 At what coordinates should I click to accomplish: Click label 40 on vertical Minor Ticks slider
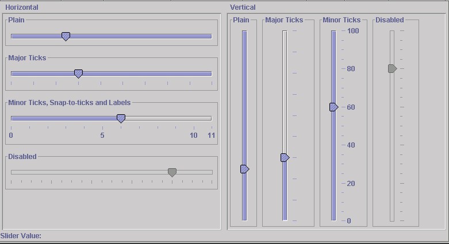[351, 145]
